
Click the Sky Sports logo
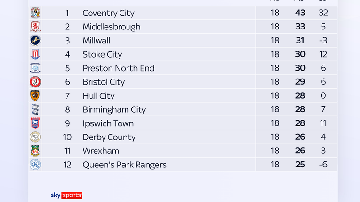[66, 195]
